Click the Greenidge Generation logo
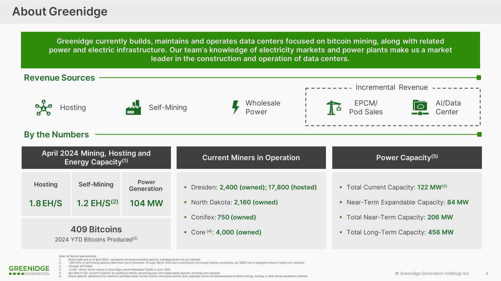501x281 pixels. (29, 271)
